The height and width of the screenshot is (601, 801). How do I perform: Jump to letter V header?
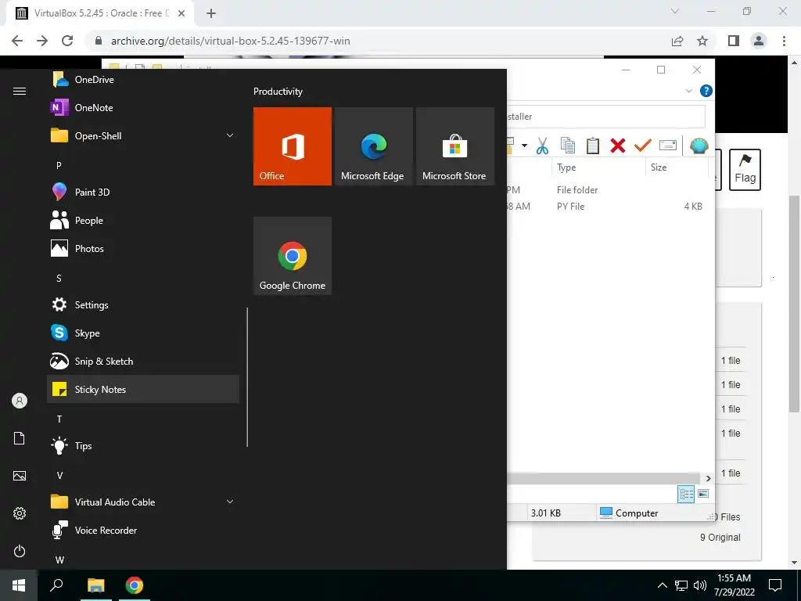pos(59,475)
